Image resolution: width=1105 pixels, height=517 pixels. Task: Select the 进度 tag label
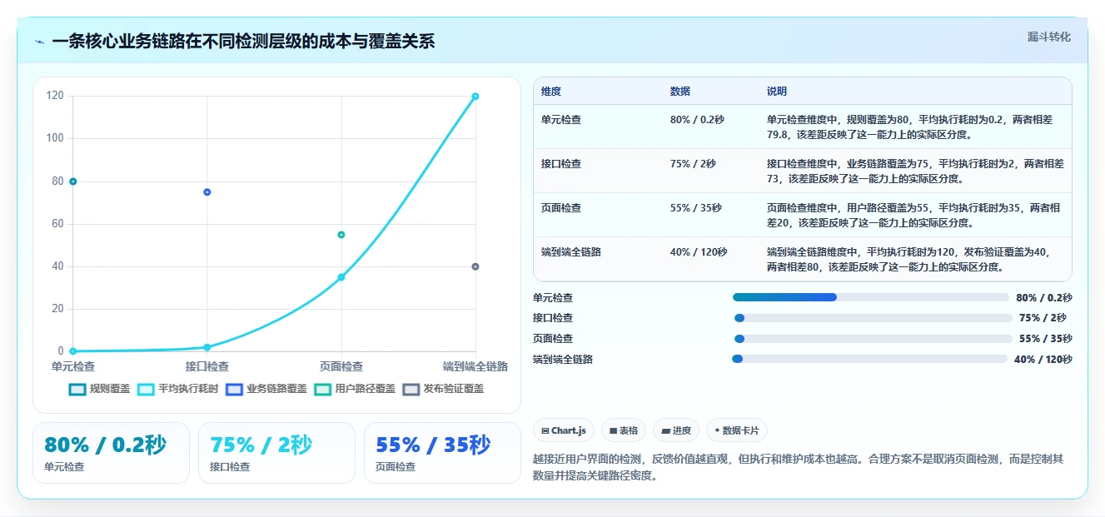click(682, 430)
